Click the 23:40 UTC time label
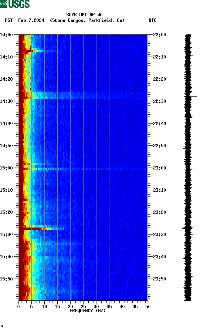Image resolution: width=204 pixels, height=330 pixels. [x=160, y=256]
